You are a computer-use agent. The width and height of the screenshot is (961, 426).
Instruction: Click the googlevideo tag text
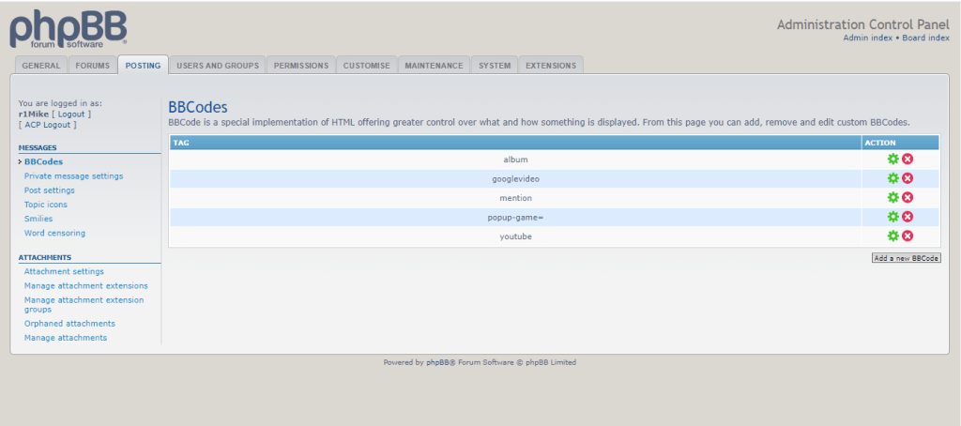tap(515, 179)
